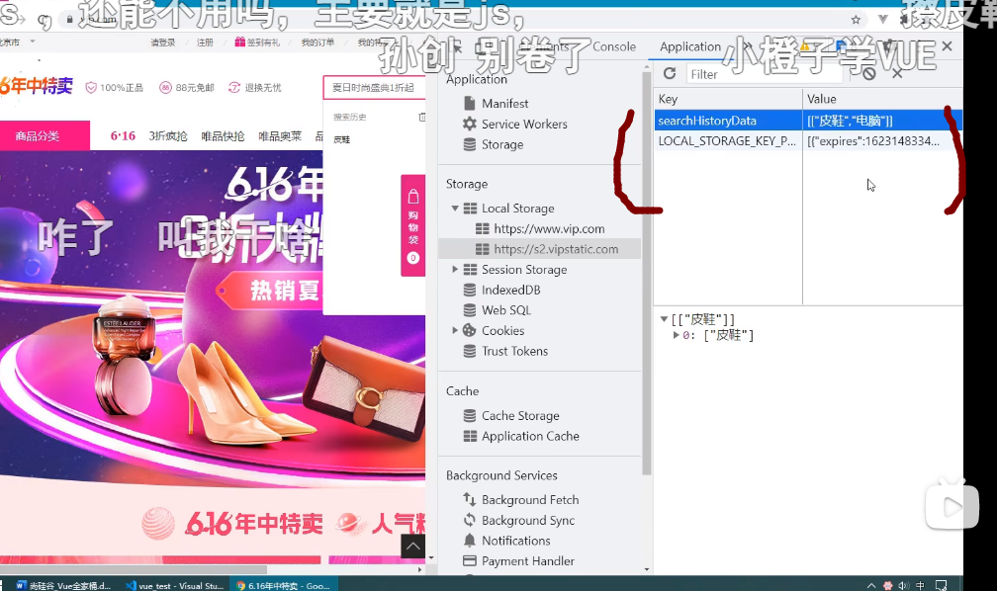Expand the Session Storage tree node

point(455,270)
